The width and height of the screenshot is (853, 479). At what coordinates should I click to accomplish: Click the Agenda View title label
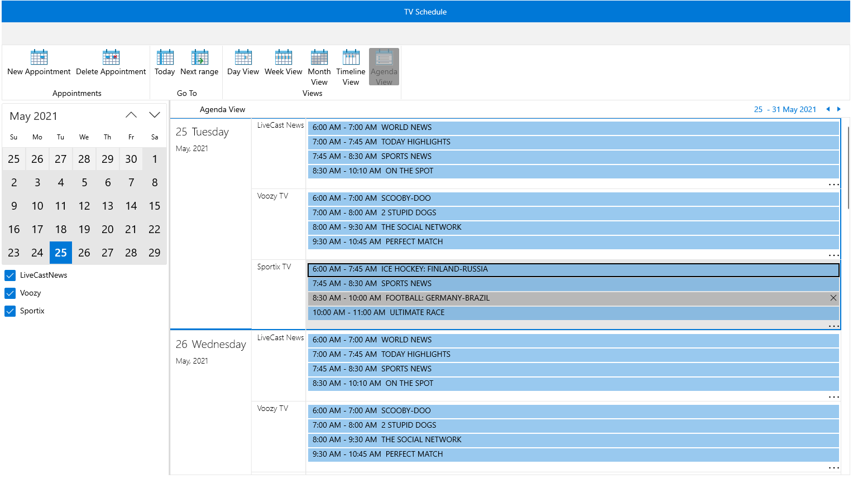222,109
